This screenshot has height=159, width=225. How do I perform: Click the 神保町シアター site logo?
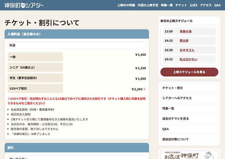24,5
